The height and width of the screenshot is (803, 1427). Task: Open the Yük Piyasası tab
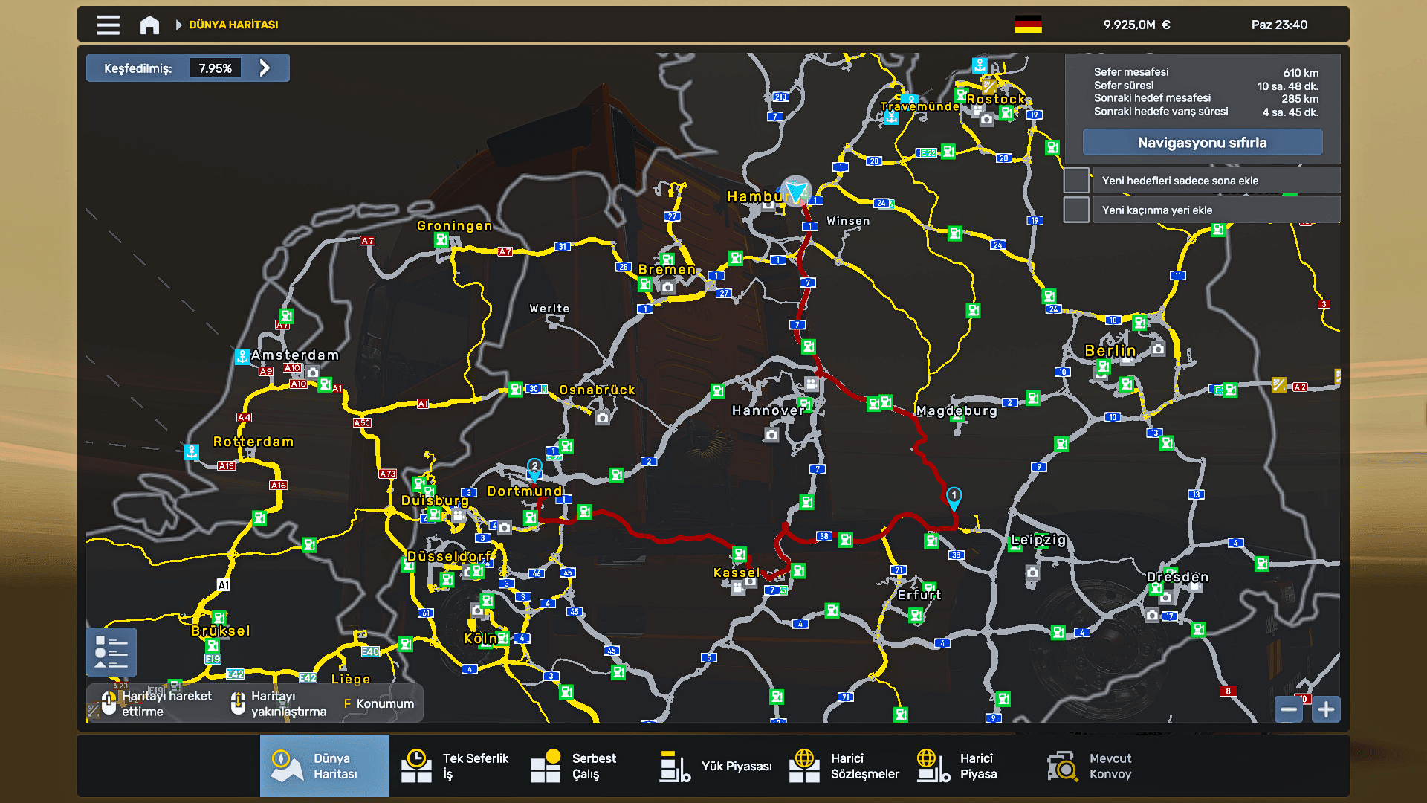[x=716, y=766]
